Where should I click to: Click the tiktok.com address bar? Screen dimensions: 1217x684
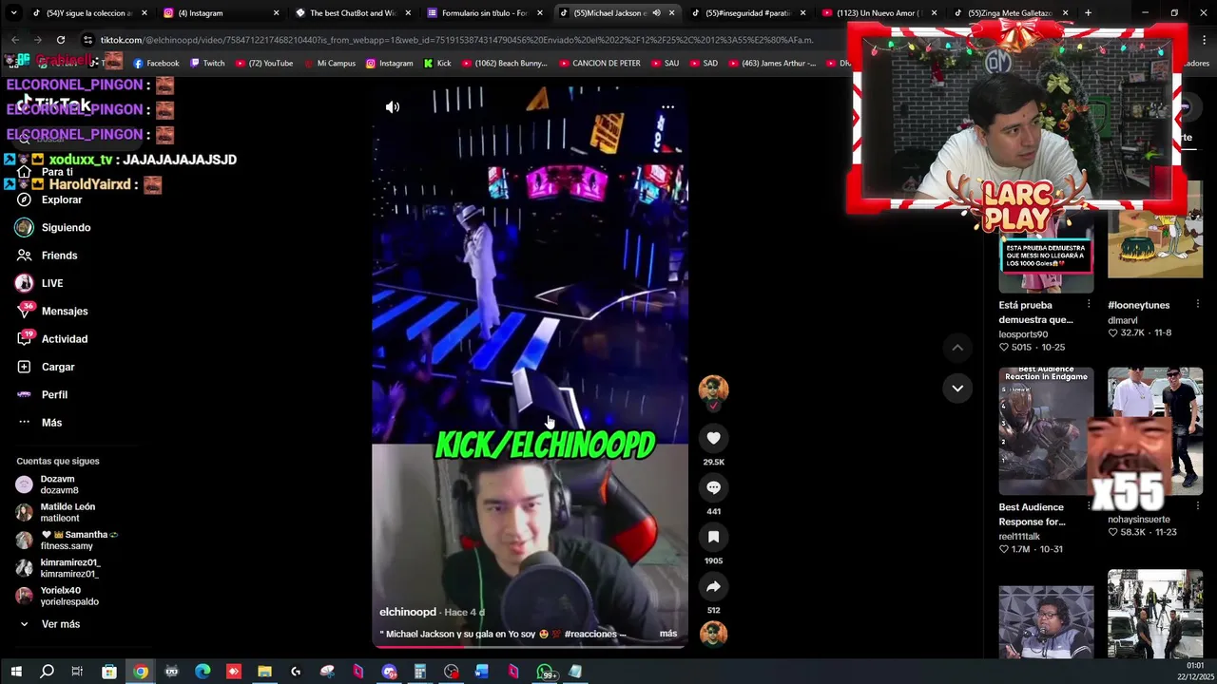pos(456,40)
